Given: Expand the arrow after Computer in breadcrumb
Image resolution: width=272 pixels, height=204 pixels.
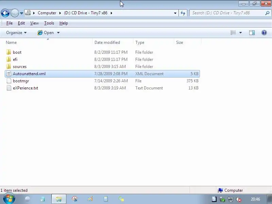Looking at the screenshot, I should pos(60,13).
